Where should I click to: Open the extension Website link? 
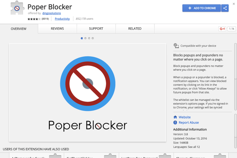pos(185,117)
